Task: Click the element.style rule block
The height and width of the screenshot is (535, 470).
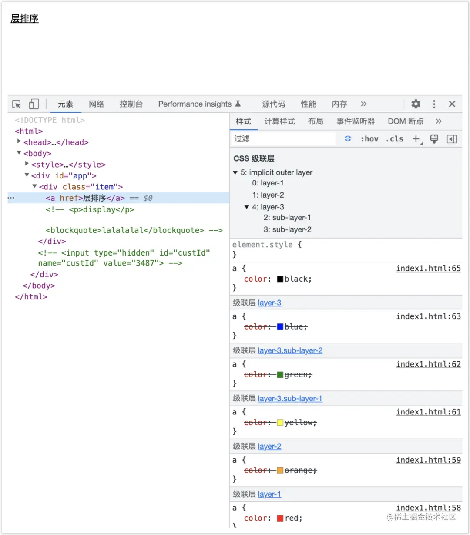Action: click(346, 250)
